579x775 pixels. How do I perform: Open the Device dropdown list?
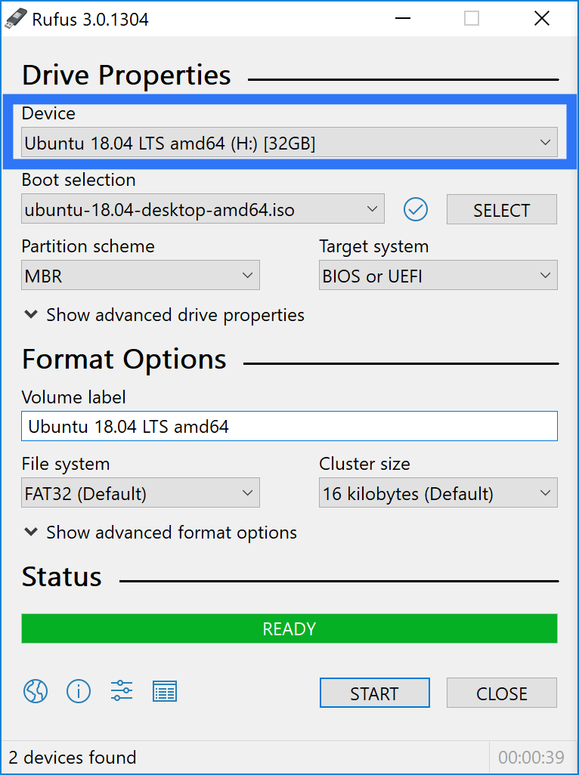coord(289,143)
